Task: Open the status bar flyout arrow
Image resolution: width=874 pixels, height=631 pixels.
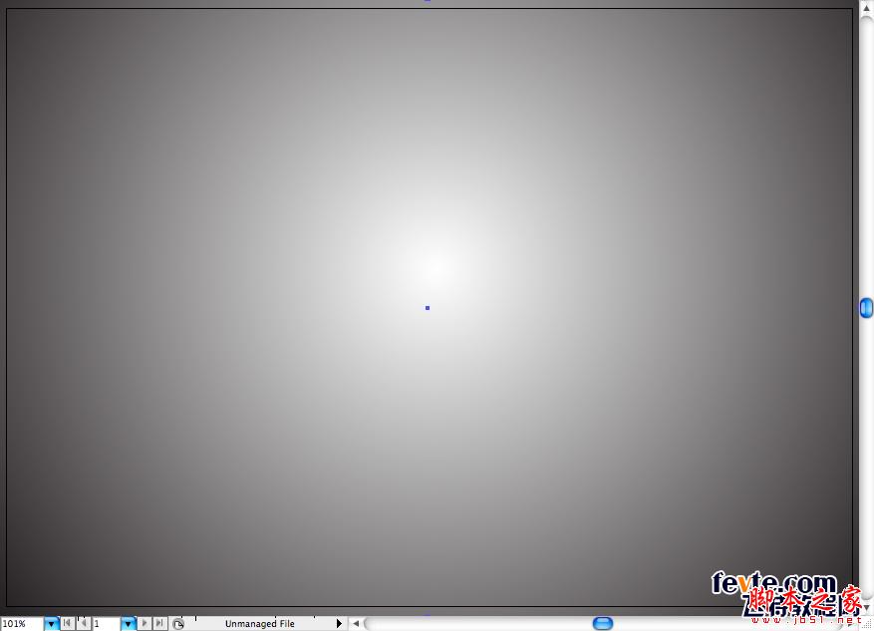Action: pyautogui.click(x=339, y=623)
